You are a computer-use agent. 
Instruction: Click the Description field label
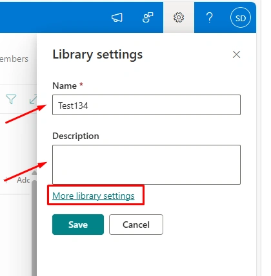pos(75,136)
